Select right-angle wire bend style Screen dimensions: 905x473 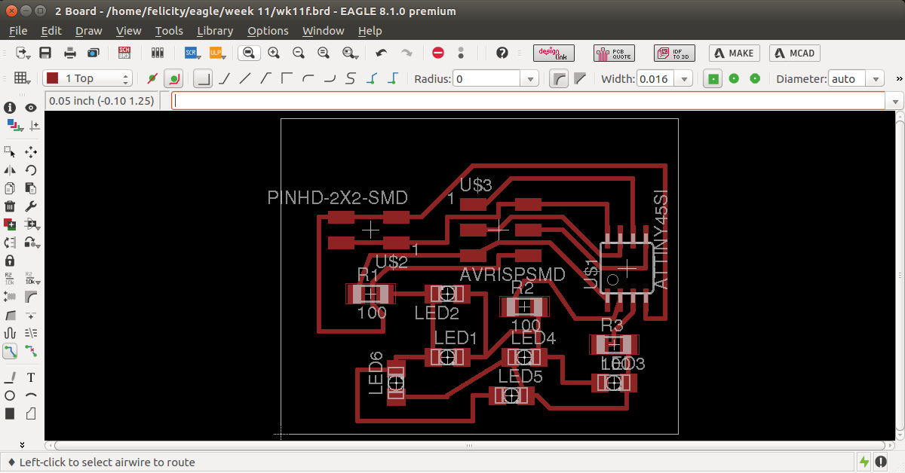(203, 78)
